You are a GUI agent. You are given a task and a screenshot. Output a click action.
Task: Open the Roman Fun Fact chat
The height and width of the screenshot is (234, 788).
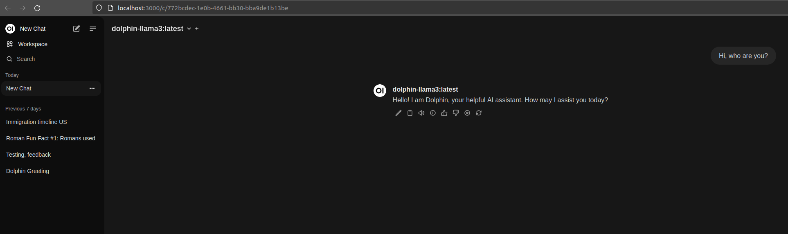50,138
